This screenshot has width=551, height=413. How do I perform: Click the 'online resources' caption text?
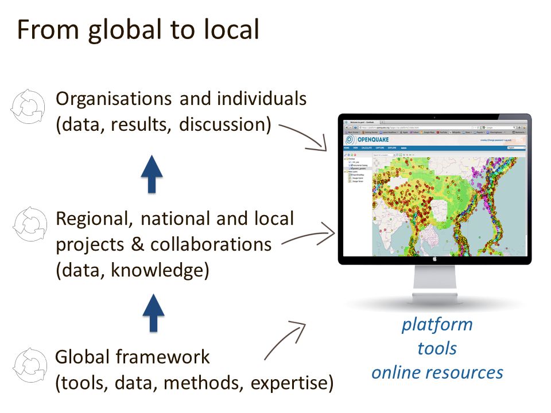click(x=437, y=372)
